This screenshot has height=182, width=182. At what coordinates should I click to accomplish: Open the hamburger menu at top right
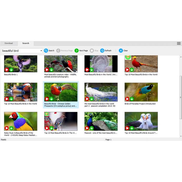click(179, 43)
